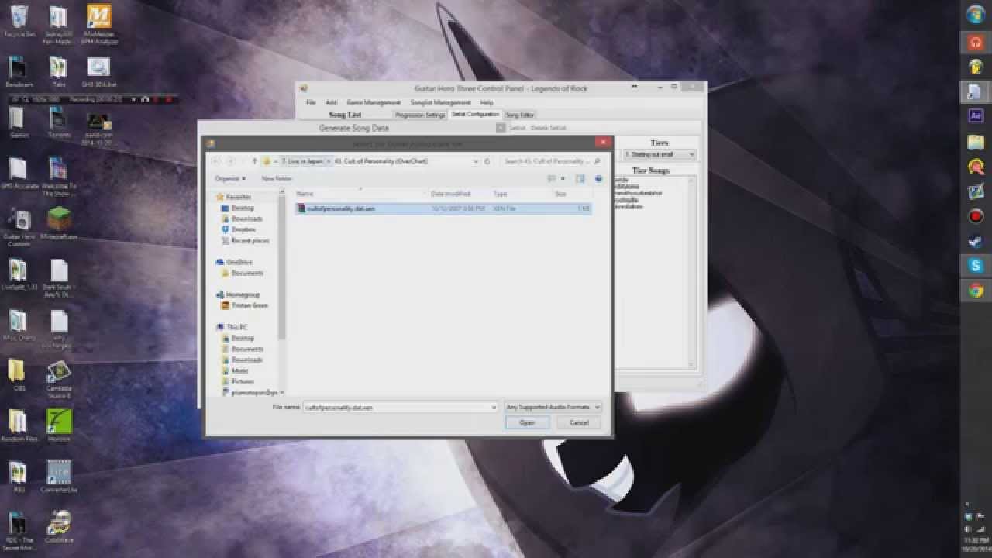Toggle the preview pane in file dialog
The height and width of the screenshot is (558, 992).
coord(580,178)
